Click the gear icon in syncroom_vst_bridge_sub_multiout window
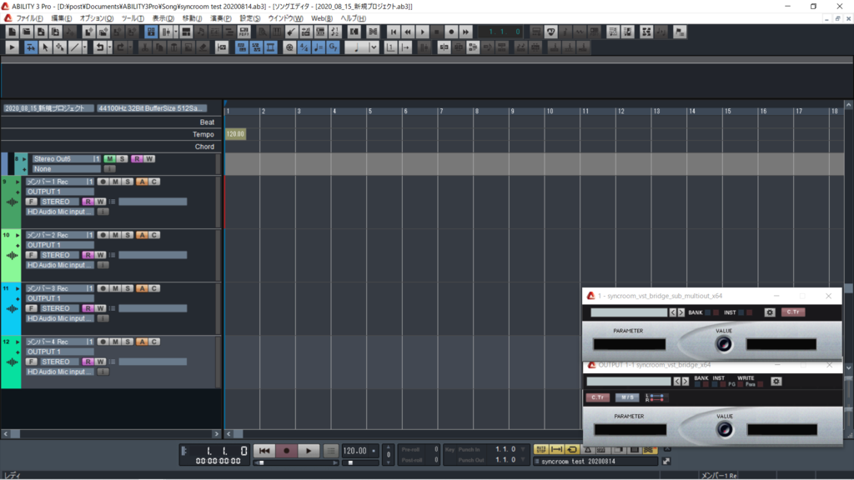This screenshot has height=480, width=854. tap(770, 312)
